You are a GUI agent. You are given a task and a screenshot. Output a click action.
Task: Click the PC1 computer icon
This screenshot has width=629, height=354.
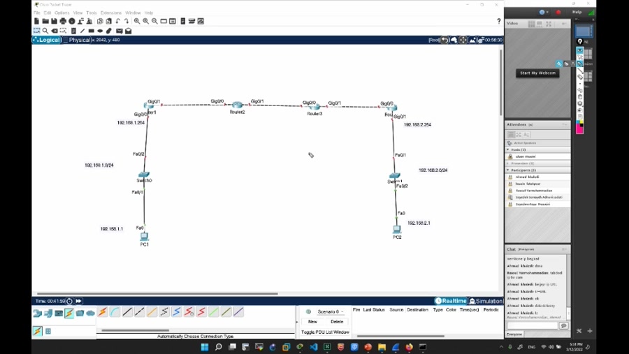[x=145, y=237]
